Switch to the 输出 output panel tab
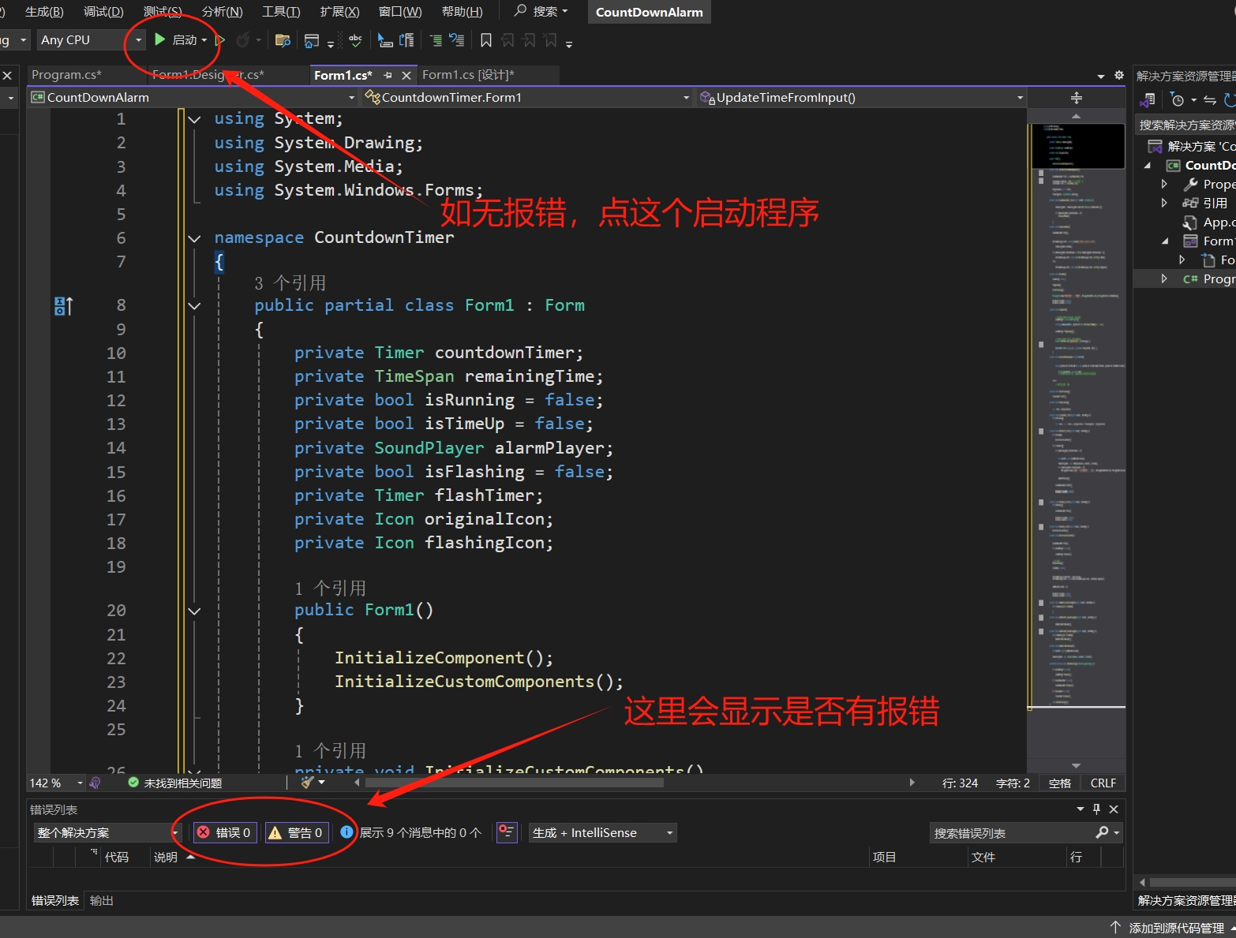The image size is (1236, 938). point(102,900)
